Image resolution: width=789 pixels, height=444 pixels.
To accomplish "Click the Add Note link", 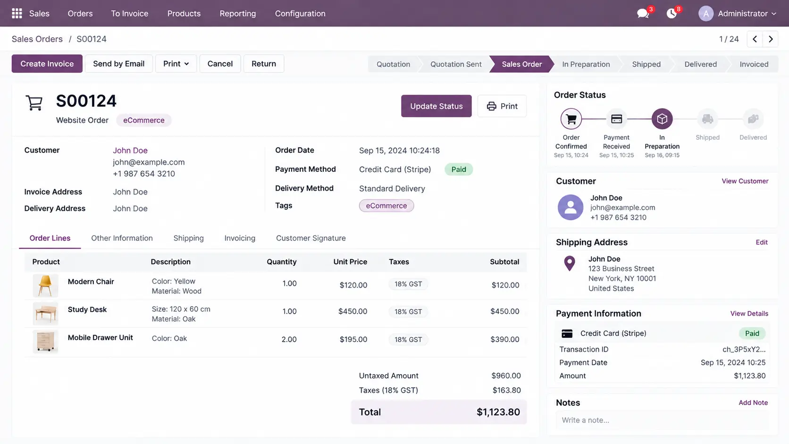I will (x=753, y=403).
